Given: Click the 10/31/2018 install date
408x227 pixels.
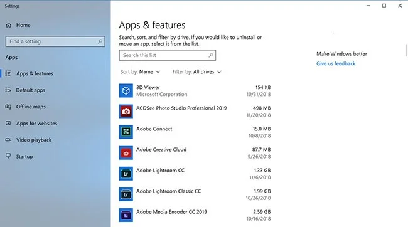Looking at the screenshot, I should [259, 95].
